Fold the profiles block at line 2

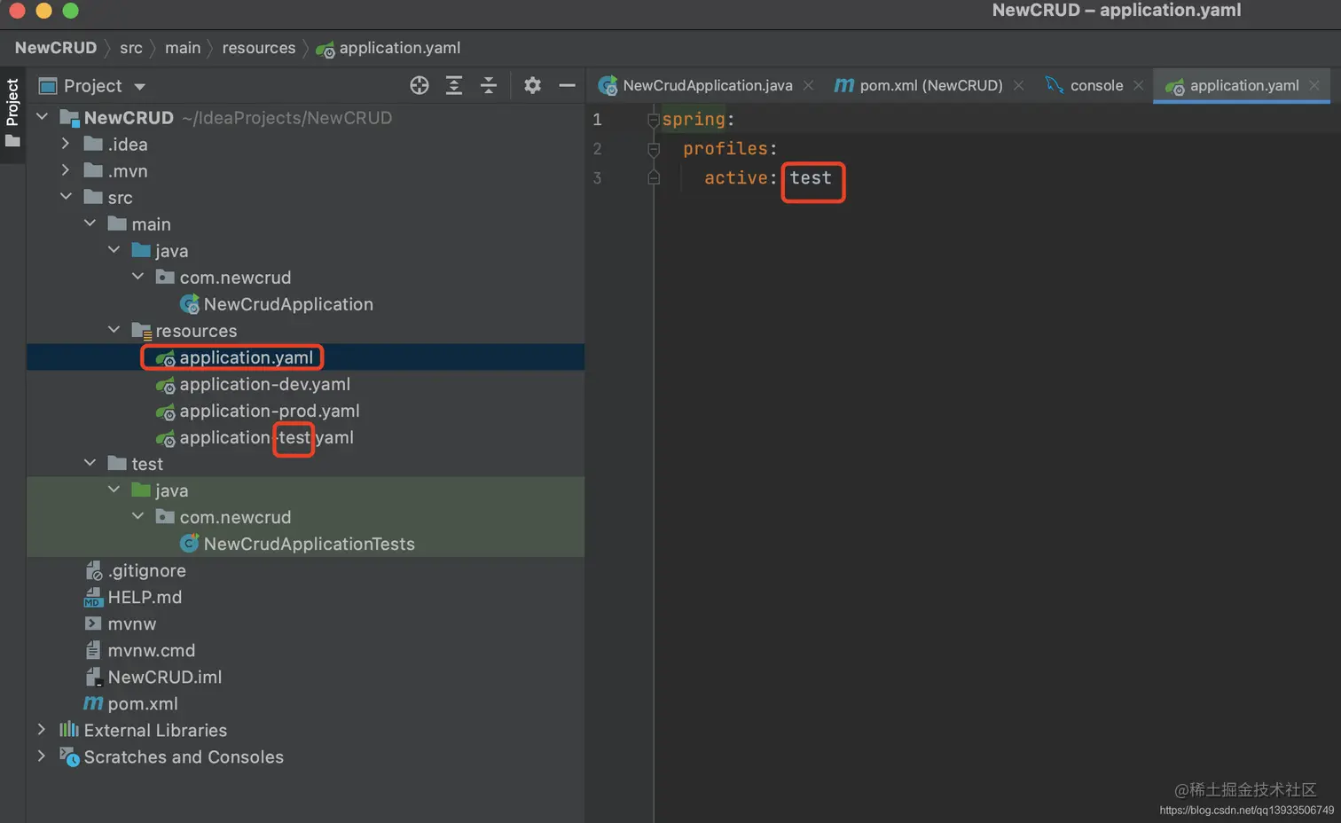pos(654,149)
